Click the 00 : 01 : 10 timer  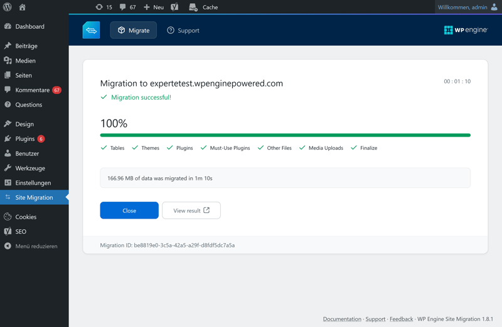pos(457,81)
